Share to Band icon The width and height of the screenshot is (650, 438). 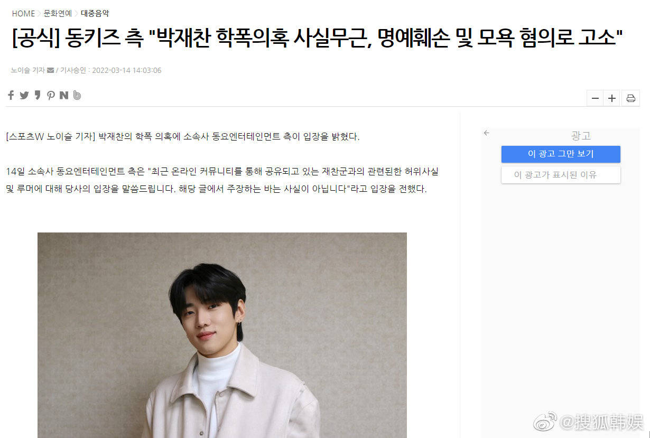point(77,95)
